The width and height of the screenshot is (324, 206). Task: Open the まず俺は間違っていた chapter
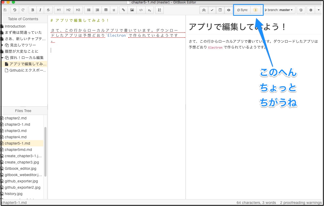click(x=24, y=33)
